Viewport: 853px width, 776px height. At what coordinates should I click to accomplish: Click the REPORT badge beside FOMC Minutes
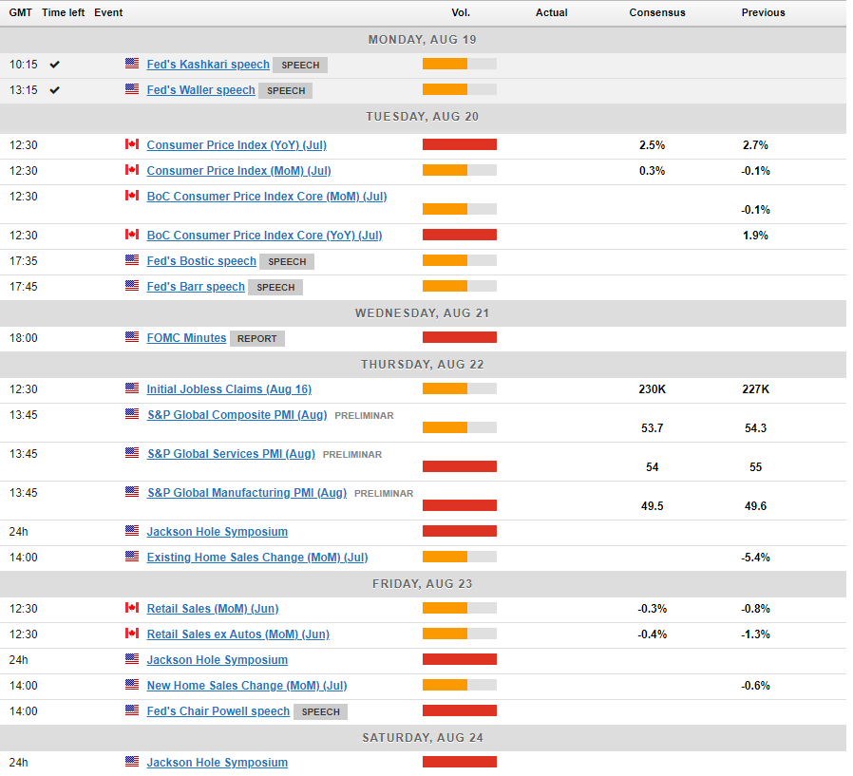[257, 339]
